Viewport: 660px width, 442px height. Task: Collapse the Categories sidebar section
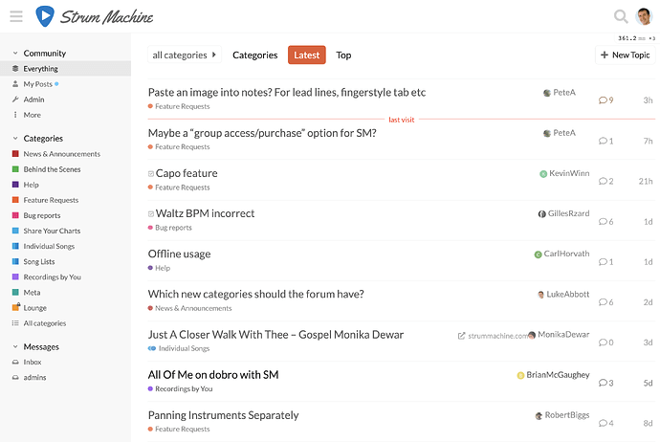coord(15,138)
